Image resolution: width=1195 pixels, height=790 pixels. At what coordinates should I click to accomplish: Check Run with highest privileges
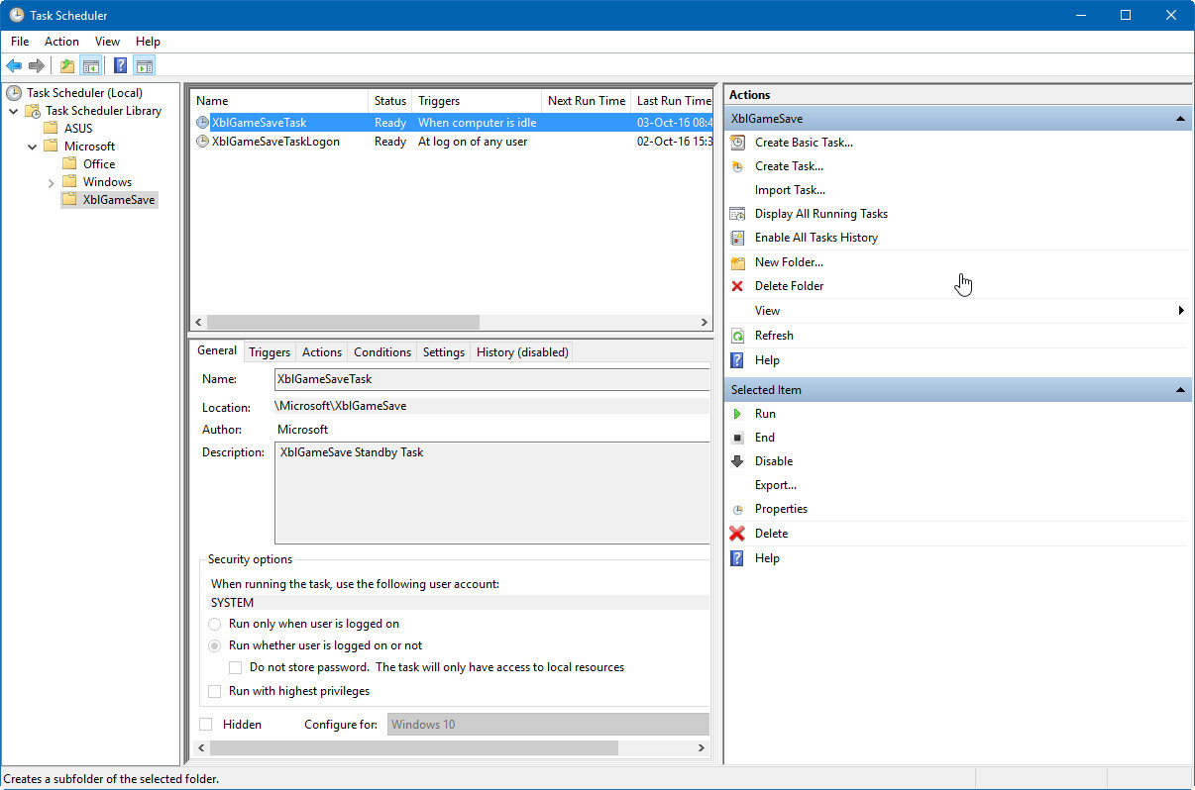click(x=215, y=691)
